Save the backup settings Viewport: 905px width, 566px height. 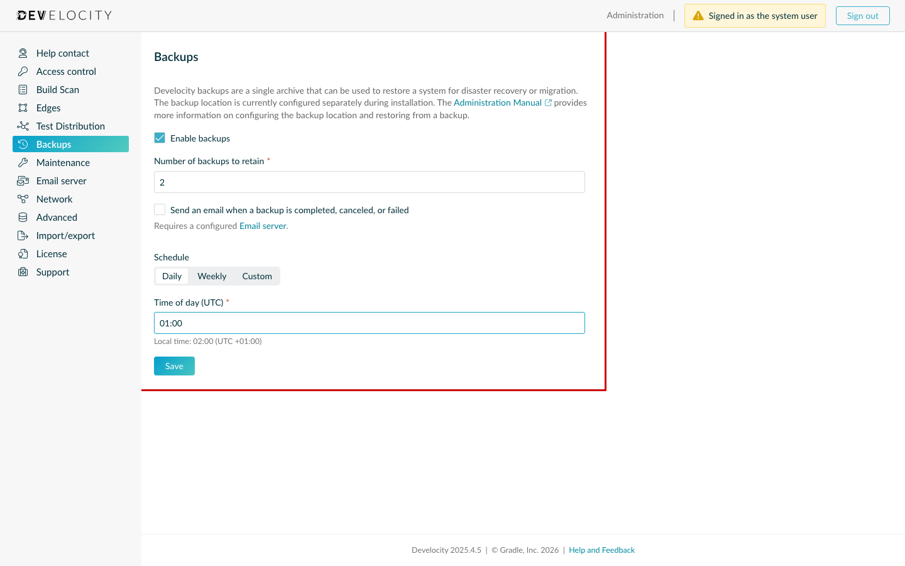point(174,365)
